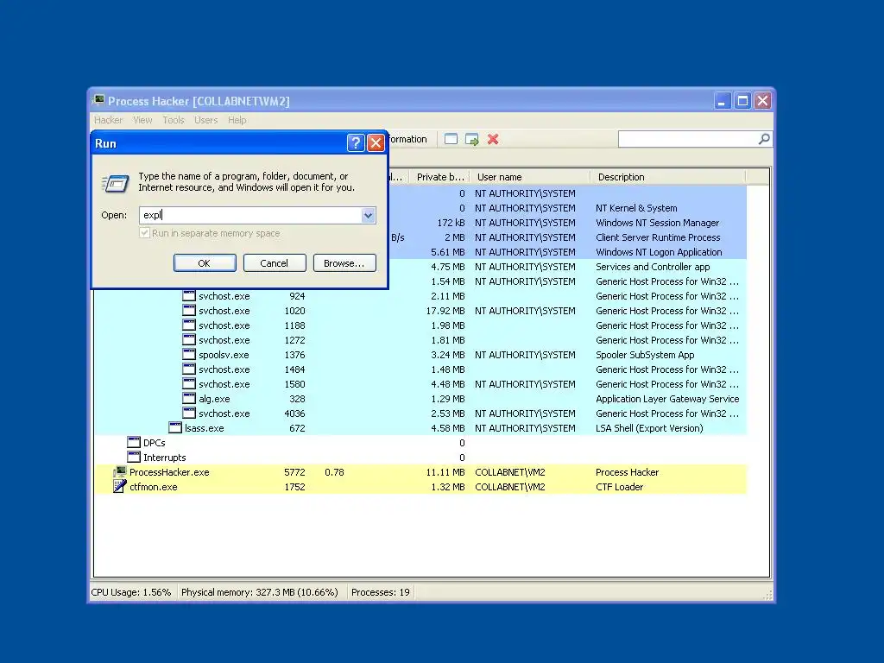884x663 pixels.
Task: Click the ProcessHacker.exe process icon
Action: (119, 472)
